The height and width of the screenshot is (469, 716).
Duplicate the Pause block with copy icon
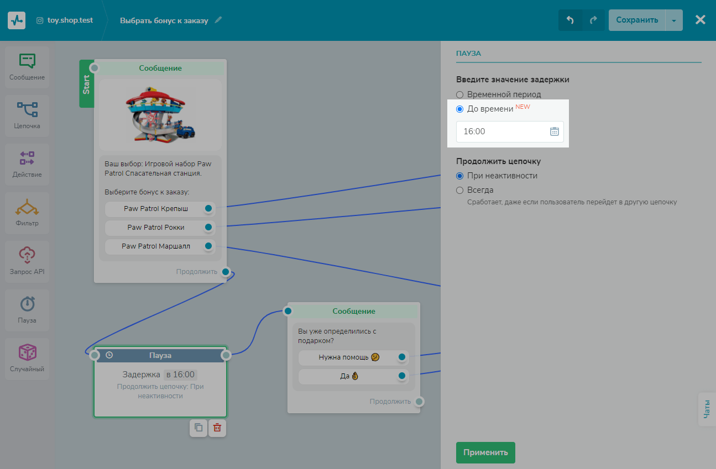tap(198, 428)
